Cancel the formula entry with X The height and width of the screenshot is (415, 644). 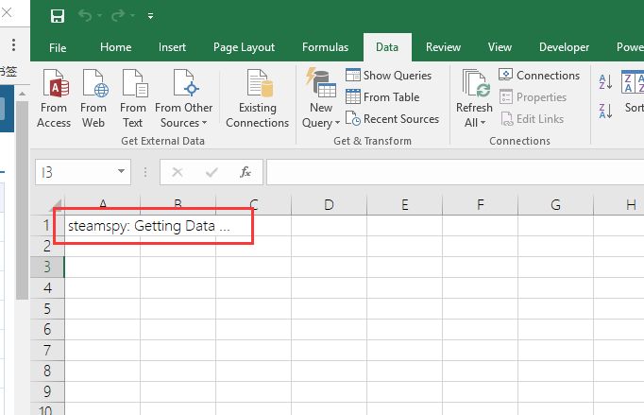click(x=178, y=172)
